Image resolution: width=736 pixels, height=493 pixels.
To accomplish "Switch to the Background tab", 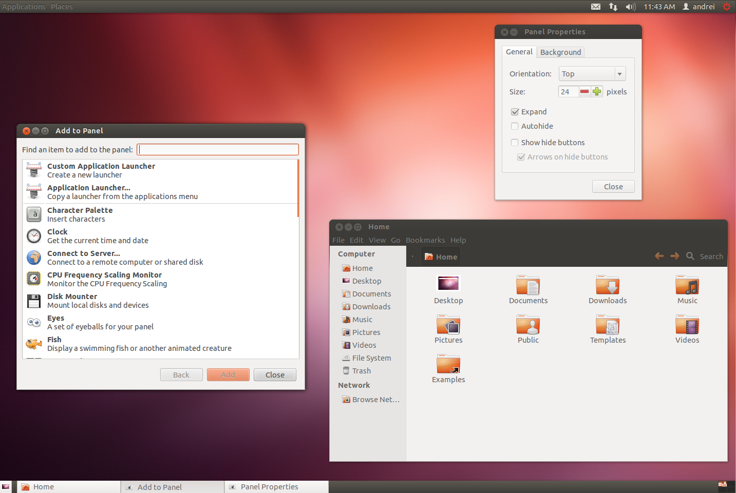I will coord(560,52).
